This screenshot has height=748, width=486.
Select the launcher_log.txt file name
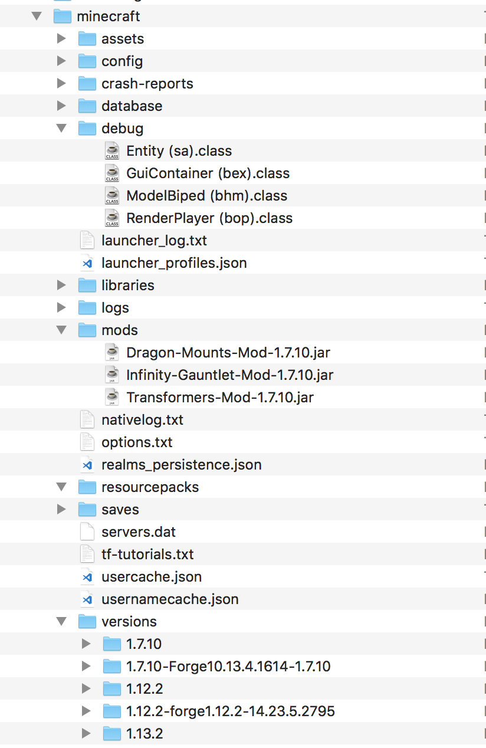click(154, 241)
